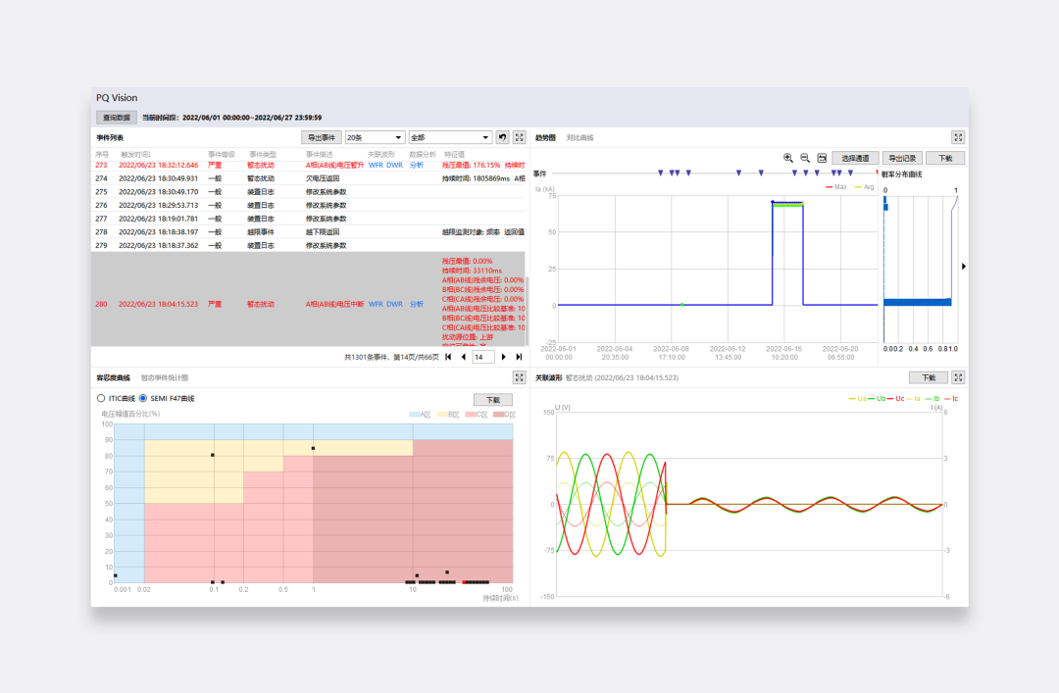Viewport: 1059px width, 693px height.
Task: Click the 选择通道 button
Action: 855,158
